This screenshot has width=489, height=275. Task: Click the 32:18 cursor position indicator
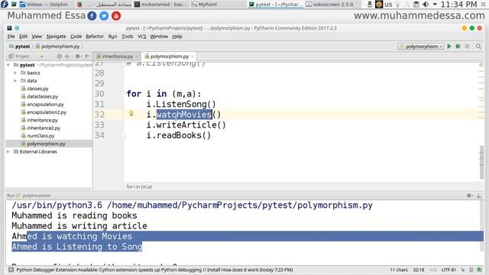pos(418,270)
